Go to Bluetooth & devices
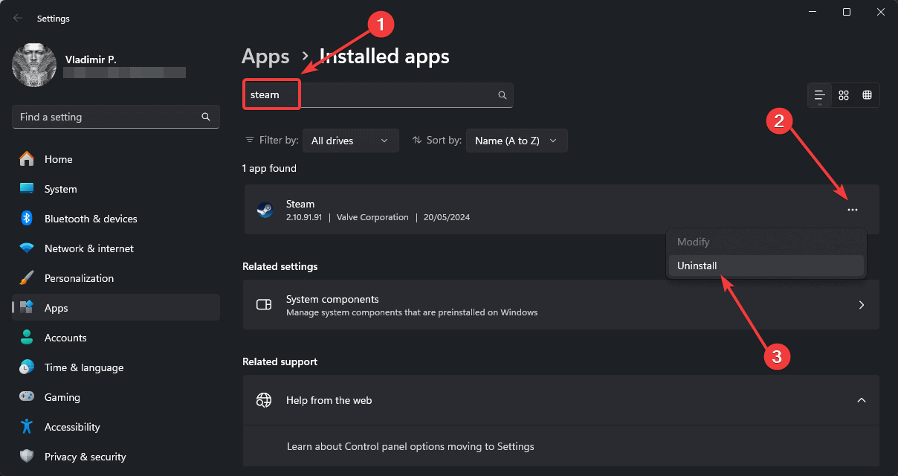Screen dimensions: 898x476 click(115, 219)
